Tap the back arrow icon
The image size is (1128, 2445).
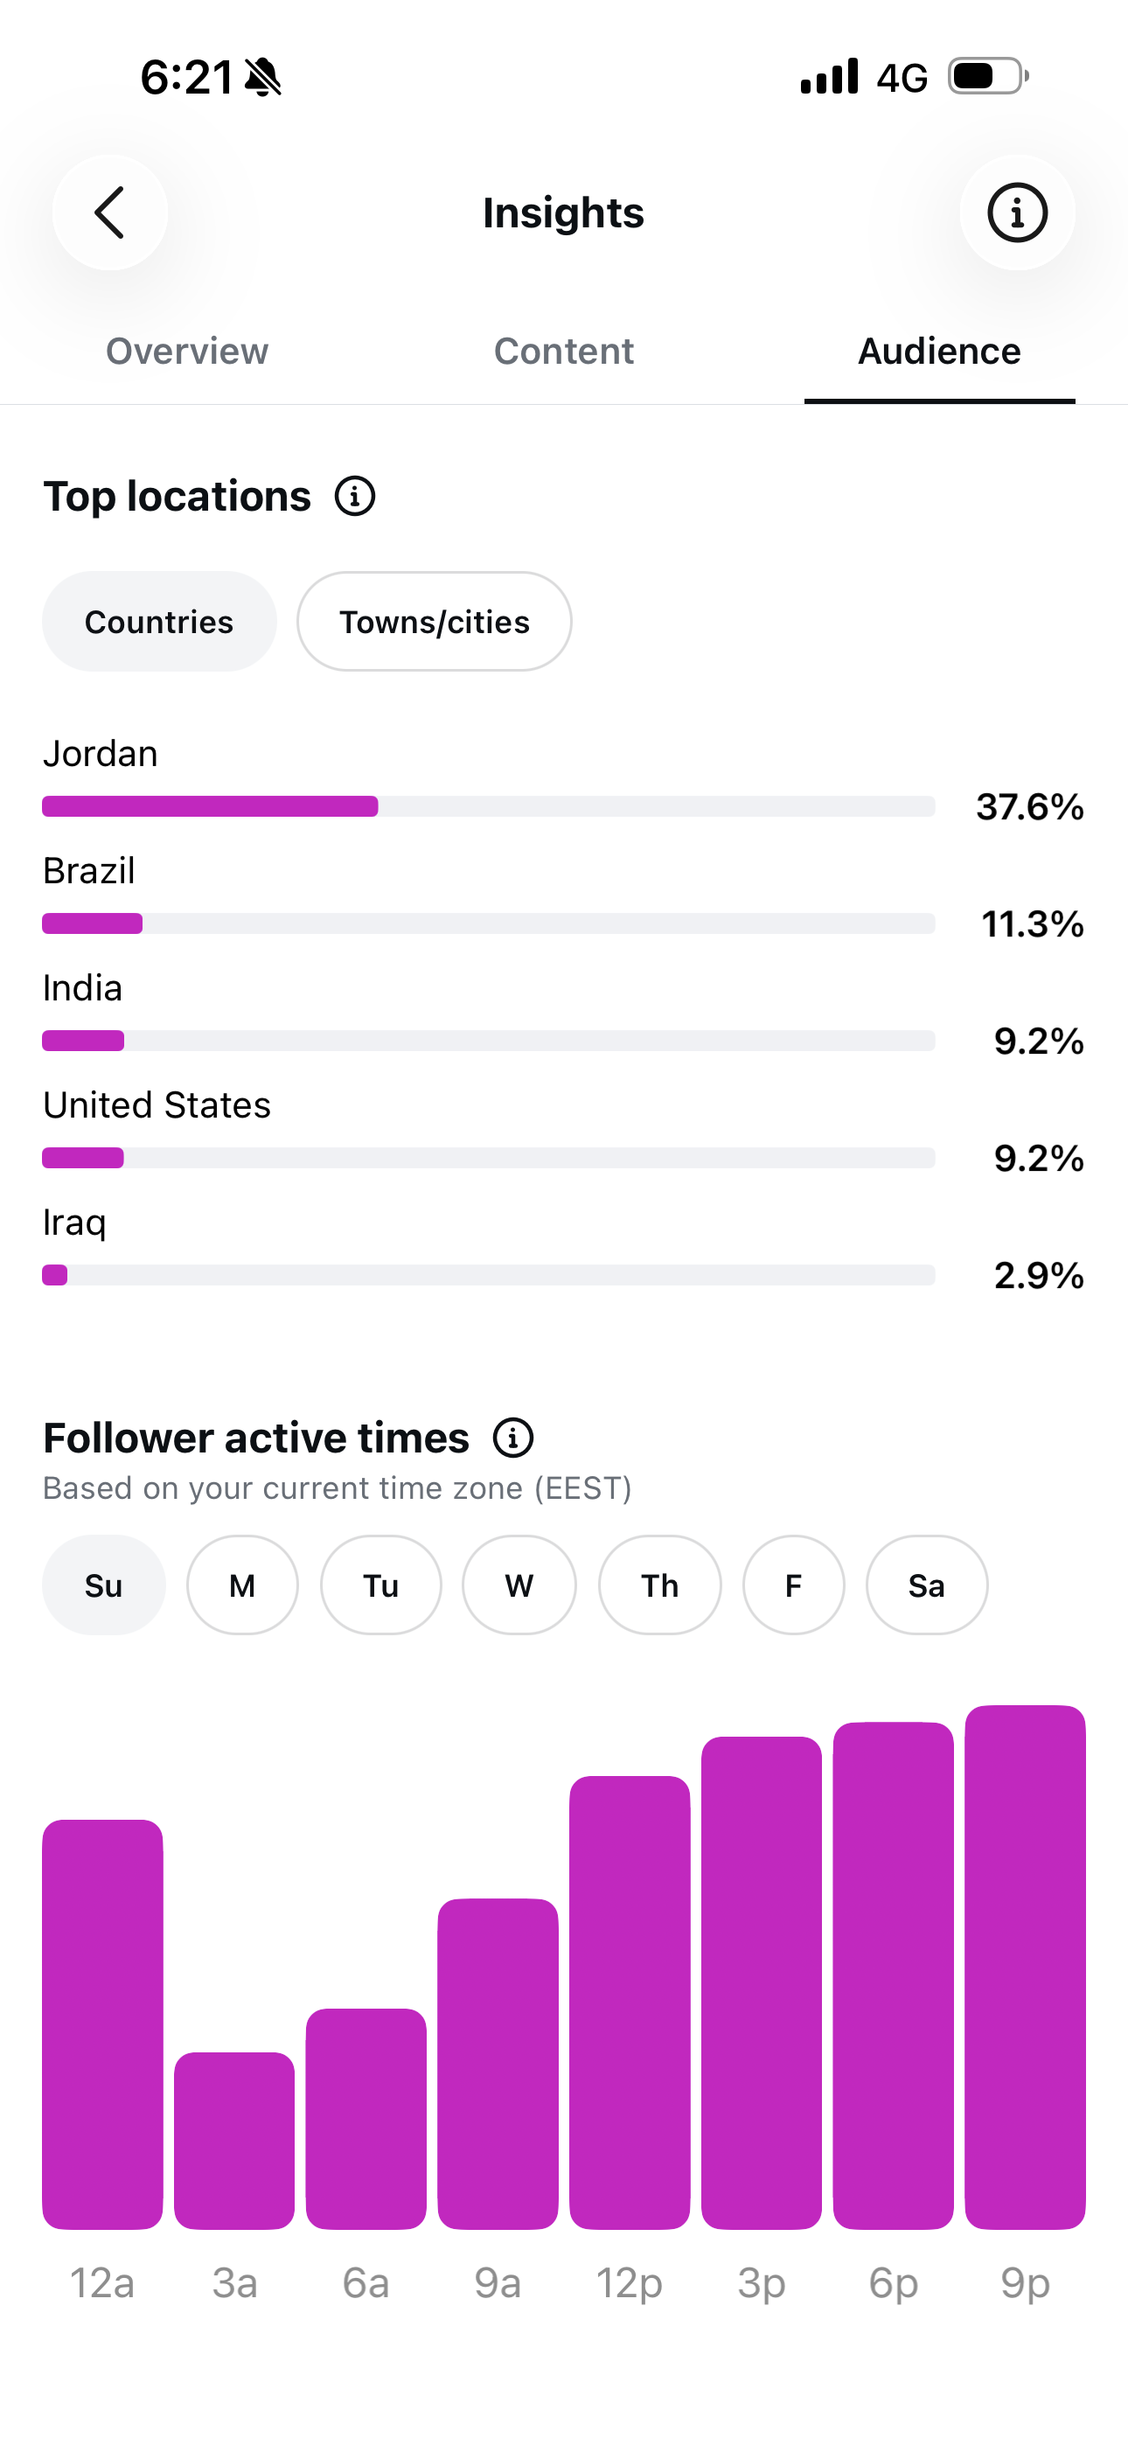(x=110, y=212)
